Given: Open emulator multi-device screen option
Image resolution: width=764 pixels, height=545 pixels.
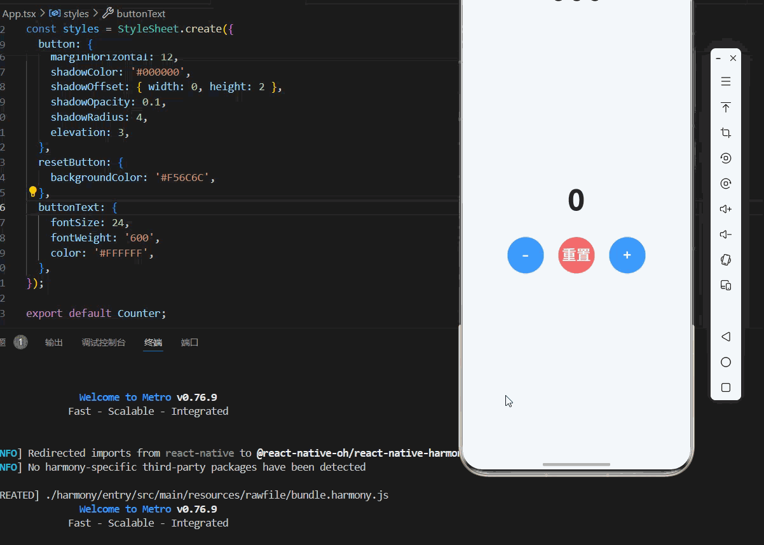Looking at the screenshot, I should click(726, 285).
